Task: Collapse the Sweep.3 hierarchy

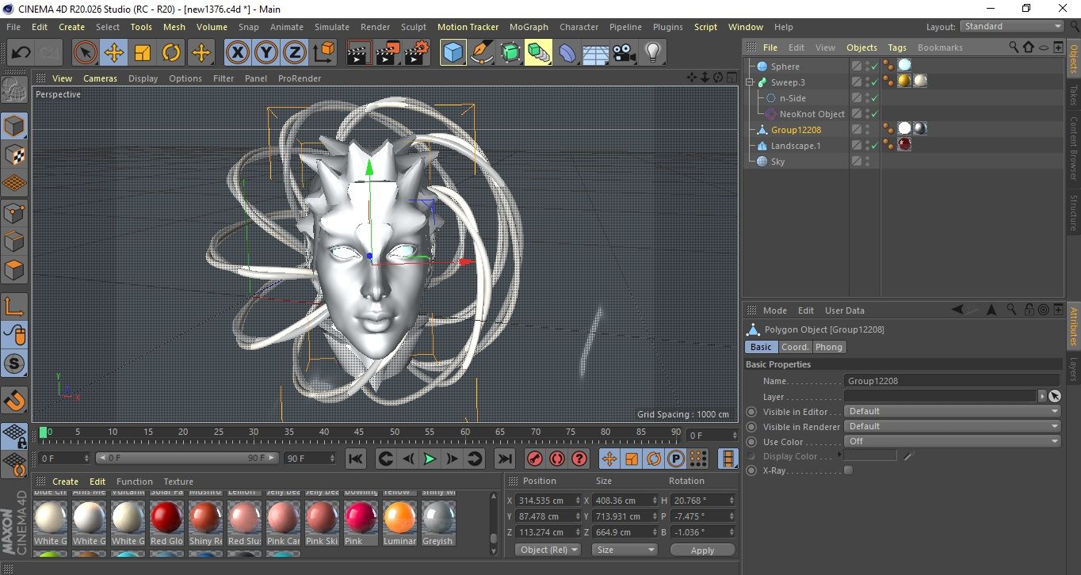Action: pos(750,82)
